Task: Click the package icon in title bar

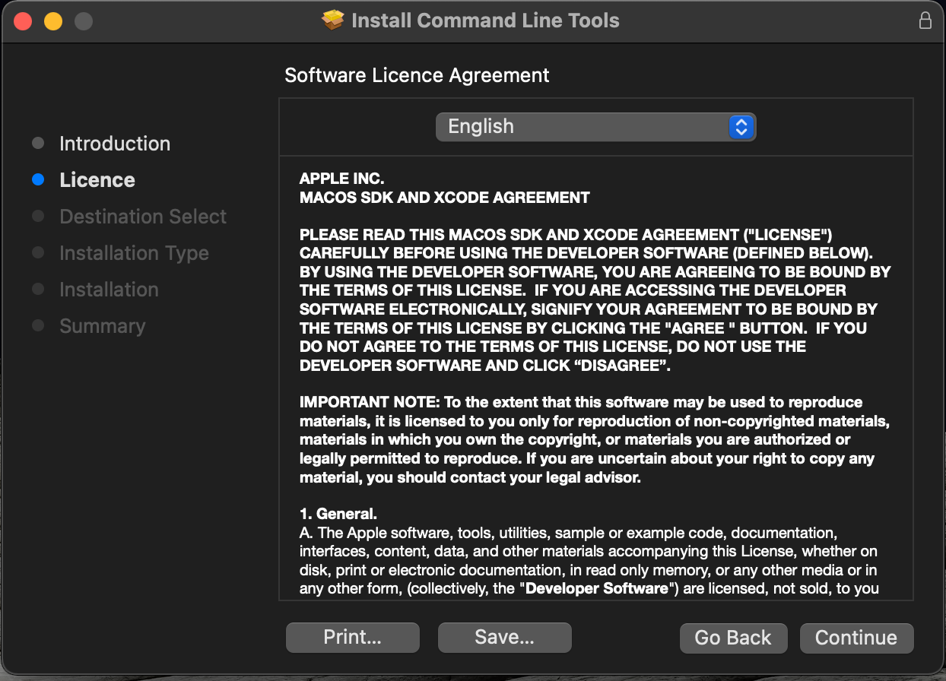Action: click(333, 21)
